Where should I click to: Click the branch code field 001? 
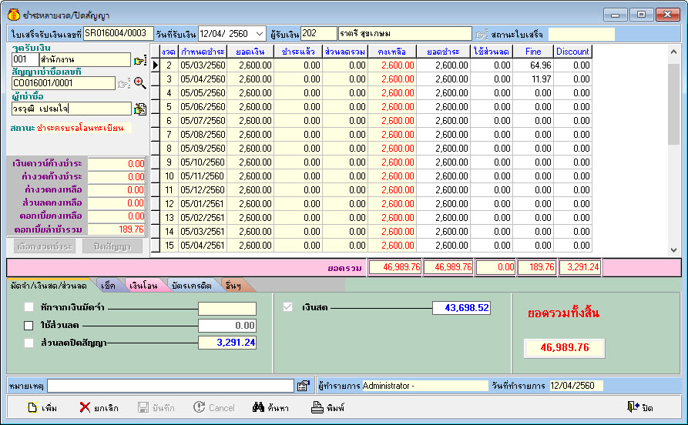click(x=25, y=59)
